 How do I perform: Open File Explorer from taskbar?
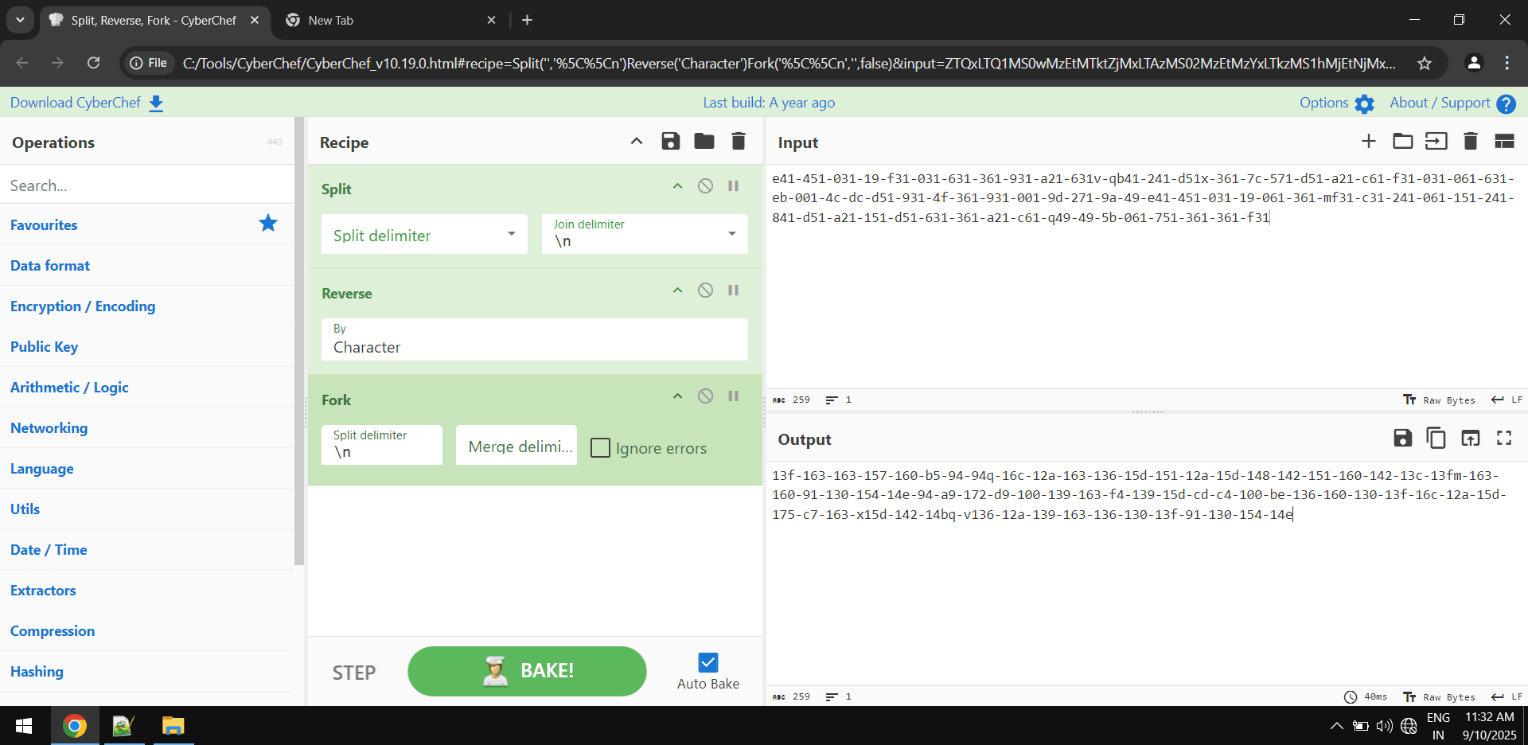click(173, 726)
